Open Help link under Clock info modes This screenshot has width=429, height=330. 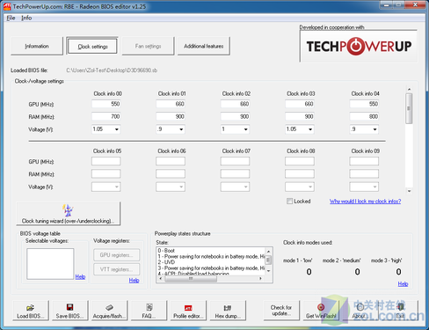(403, 284)
